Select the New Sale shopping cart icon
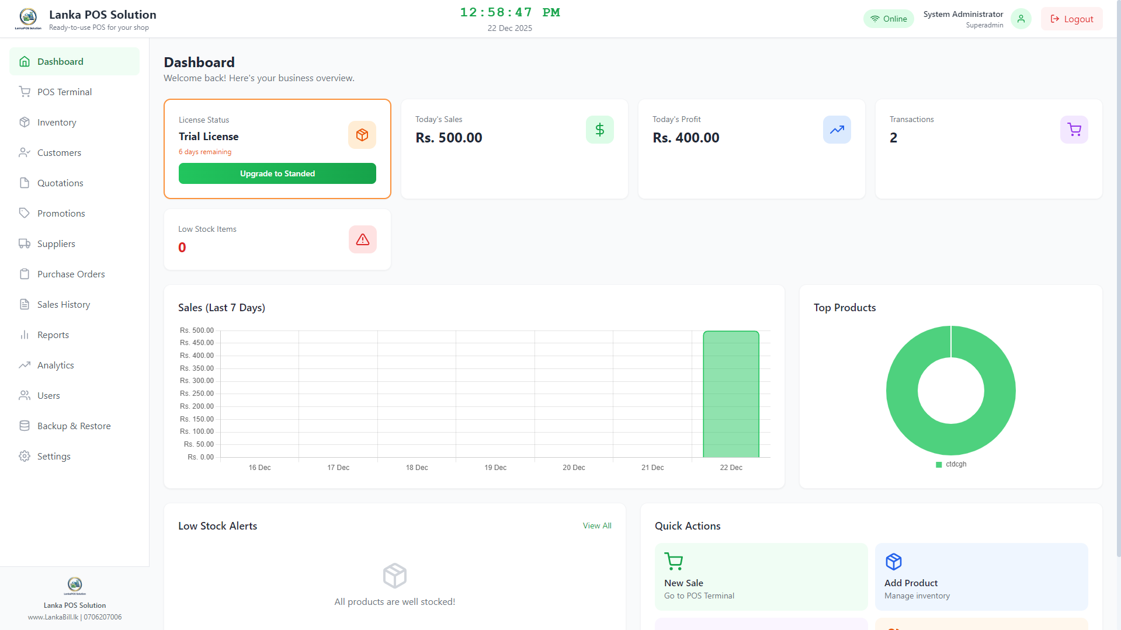 click(x=674, y=561)
